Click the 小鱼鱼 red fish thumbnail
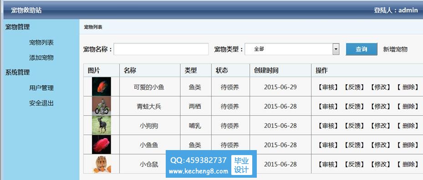Viewport: 423px width, 180px height. [x=102, y=145]
